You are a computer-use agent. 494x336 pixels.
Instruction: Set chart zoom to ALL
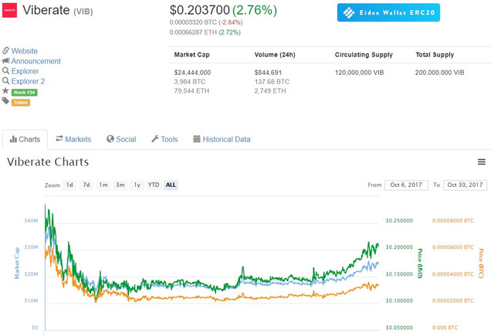(x=171, y=185)
